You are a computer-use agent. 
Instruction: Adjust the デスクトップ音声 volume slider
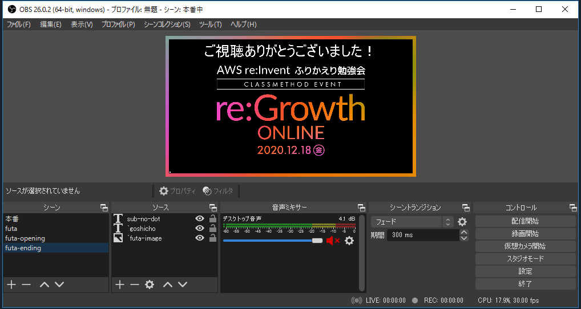[x=273, y=241]
